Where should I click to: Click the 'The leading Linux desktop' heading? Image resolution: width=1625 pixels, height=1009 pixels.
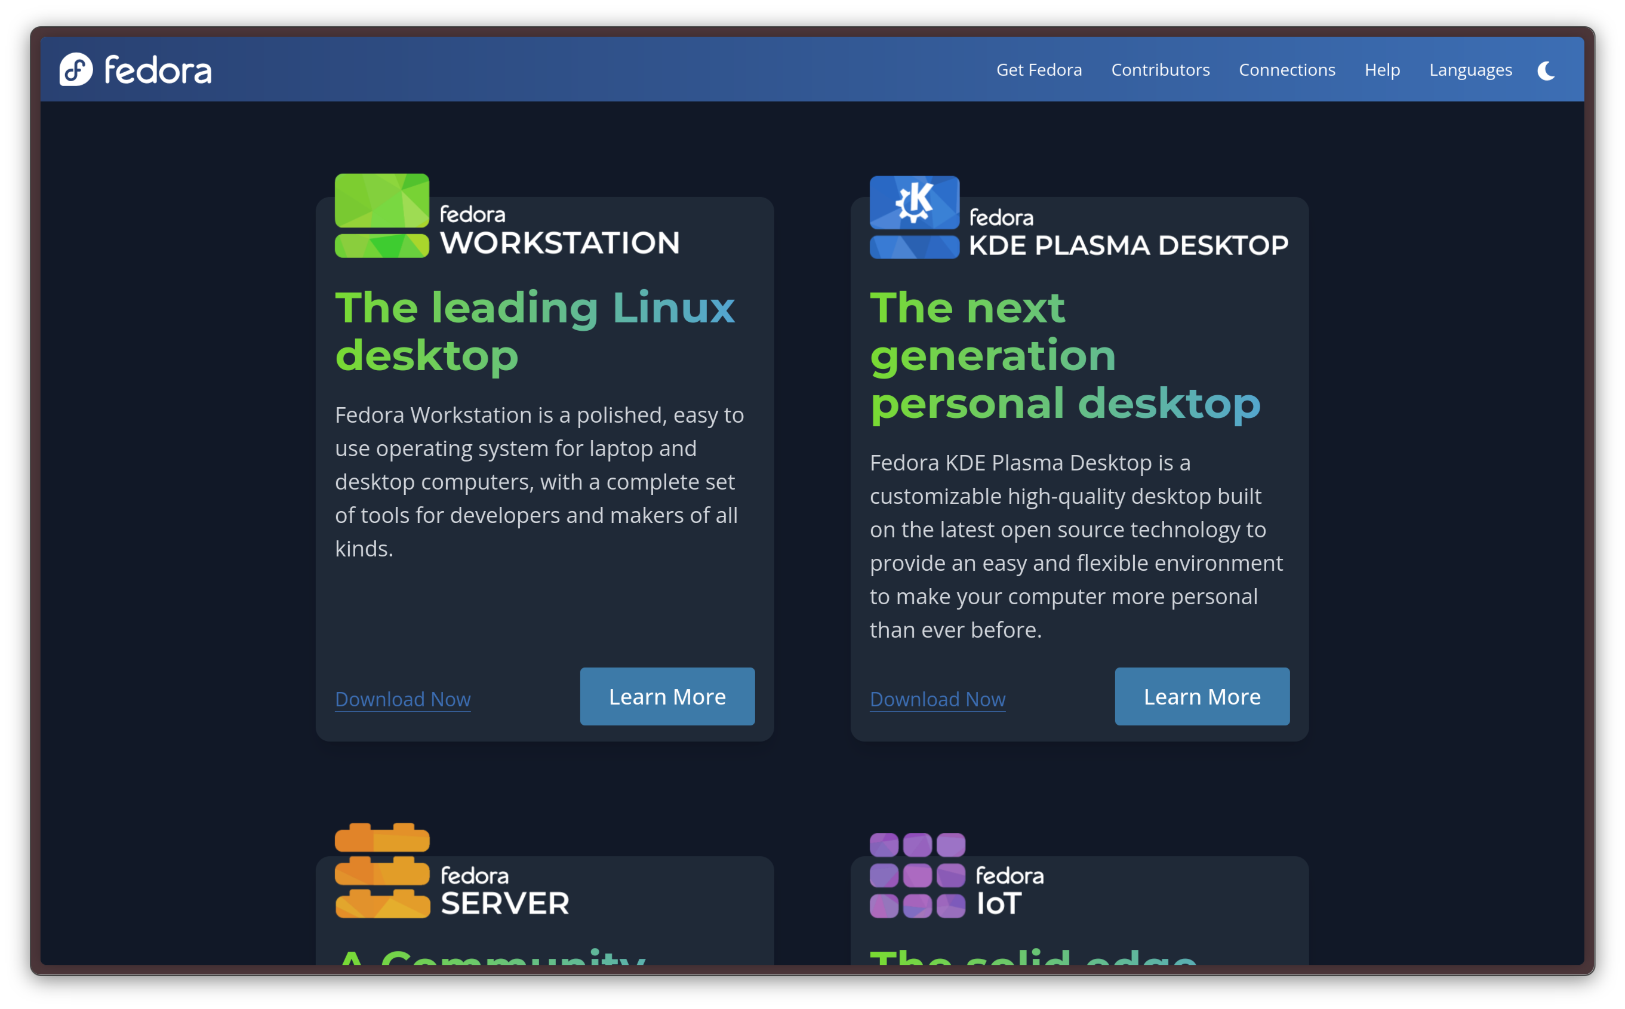pos(534,332)
